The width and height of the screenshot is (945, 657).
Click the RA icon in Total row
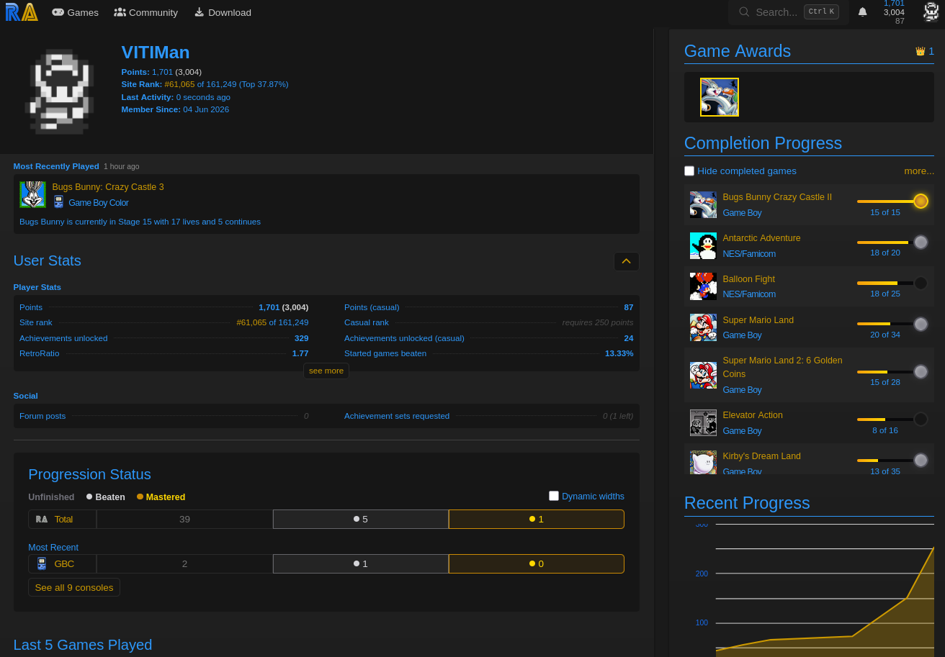pos(42,519)
